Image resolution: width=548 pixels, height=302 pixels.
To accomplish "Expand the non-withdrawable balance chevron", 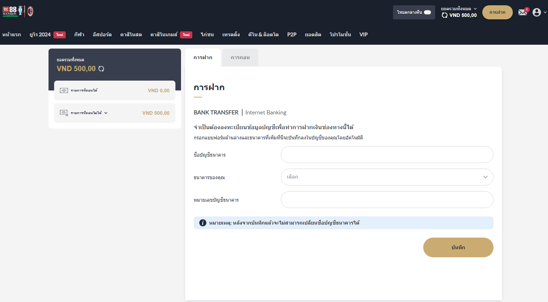I will click(106, 113).
